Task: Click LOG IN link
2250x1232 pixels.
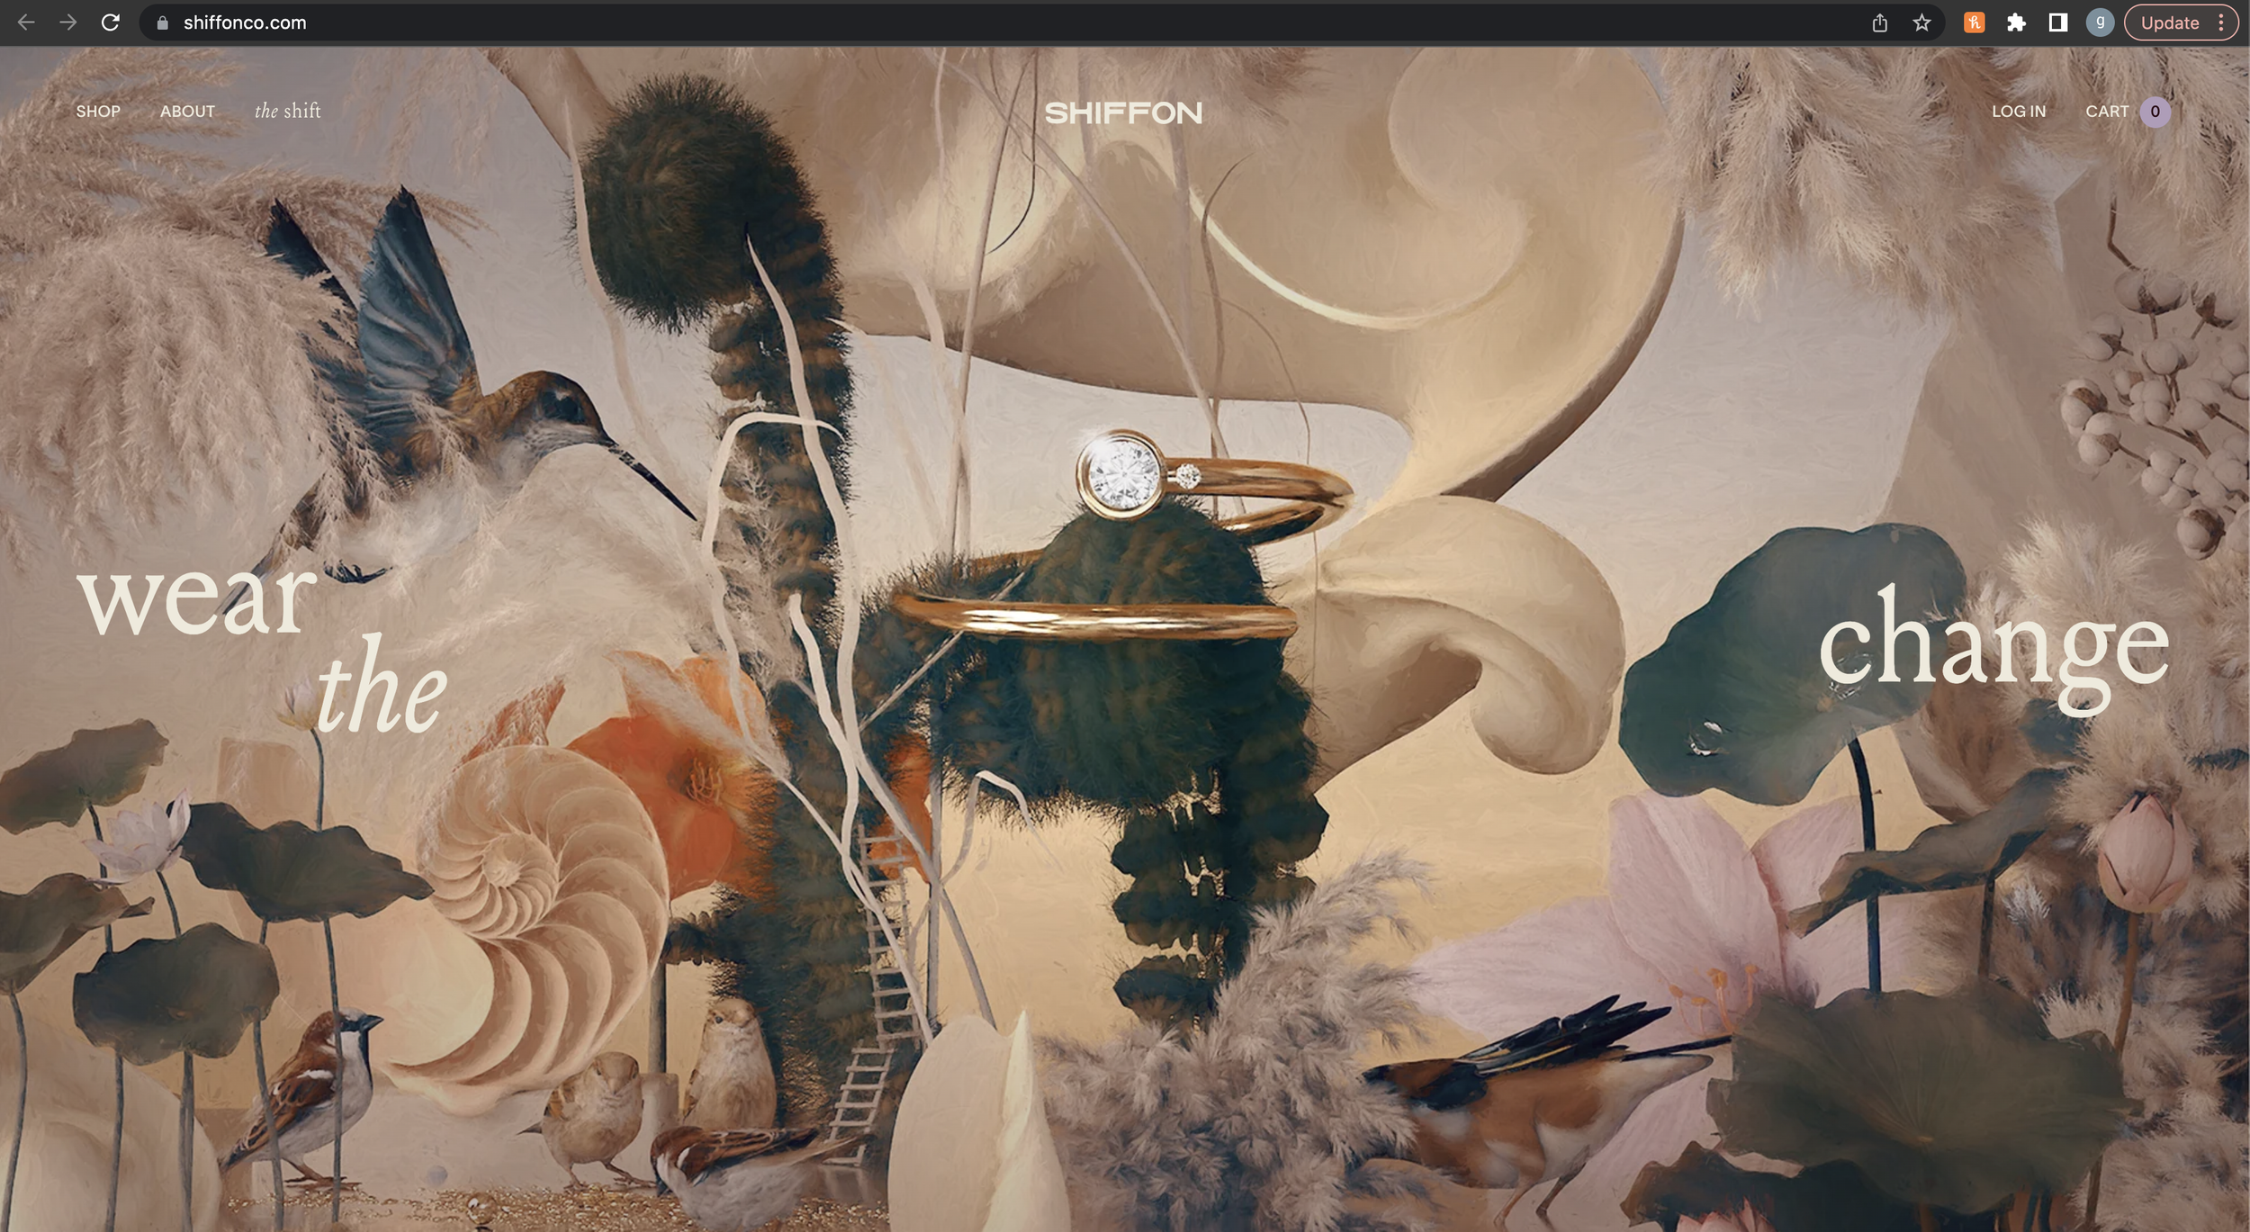Action: point(2018,112)
